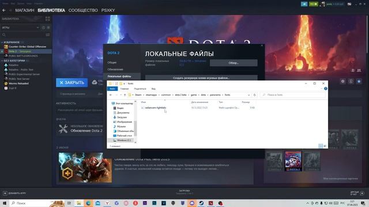Screen dimensions: 369x207
Task: Click the blue ЗАКРЫТЬ button
Action: (71, 83)
